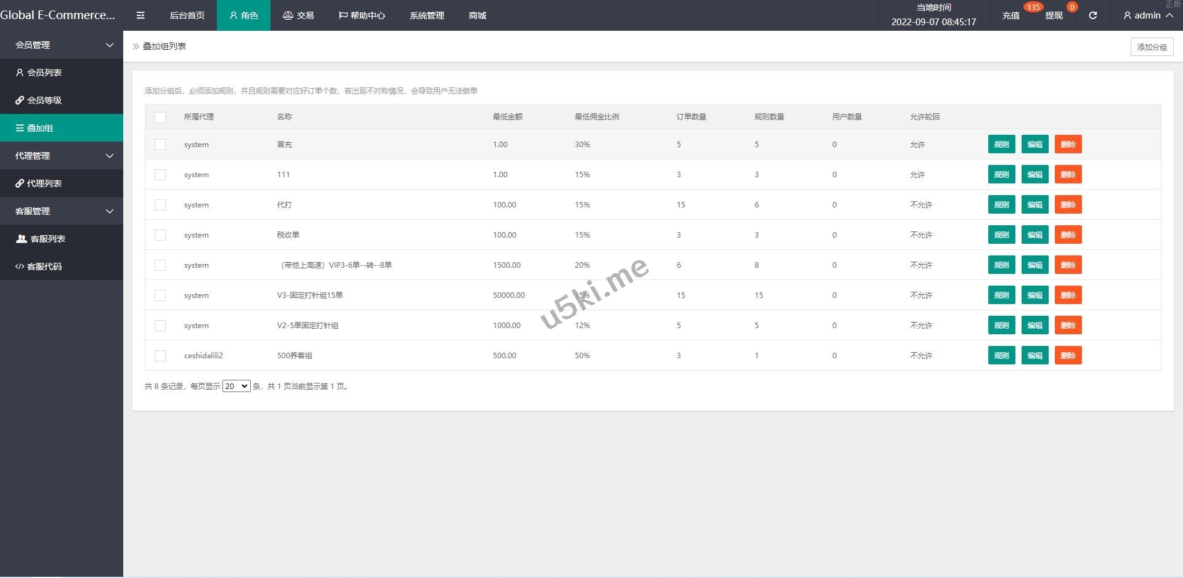
Task: Open 客服代码 code icon entry
Action: pyautogui.click(x=39, y=267)
